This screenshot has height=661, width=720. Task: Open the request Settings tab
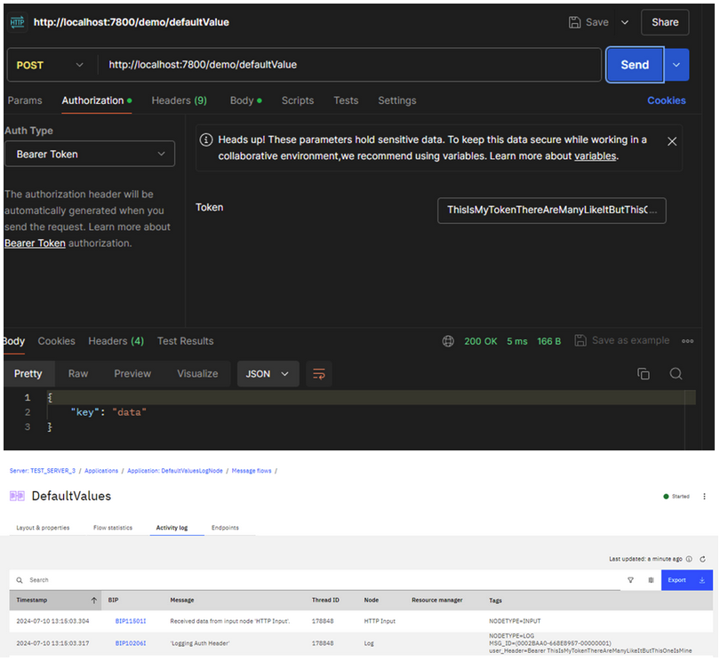click(x=396, y=100)
